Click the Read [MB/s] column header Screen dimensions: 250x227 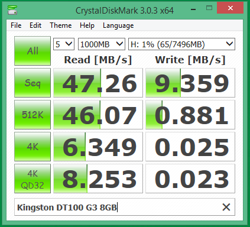98,60
